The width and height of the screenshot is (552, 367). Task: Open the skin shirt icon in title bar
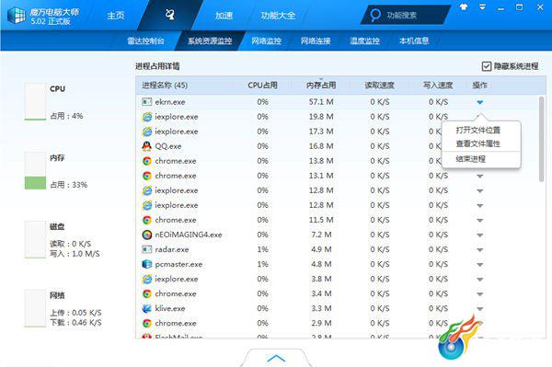pos(464,7)
